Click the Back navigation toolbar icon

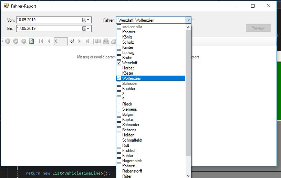point(8,41)
